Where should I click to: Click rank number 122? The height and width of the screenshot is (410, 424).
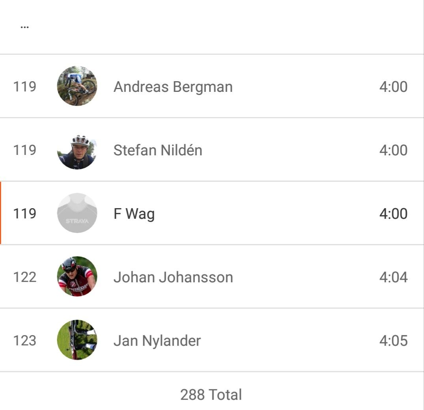point(24,277)
